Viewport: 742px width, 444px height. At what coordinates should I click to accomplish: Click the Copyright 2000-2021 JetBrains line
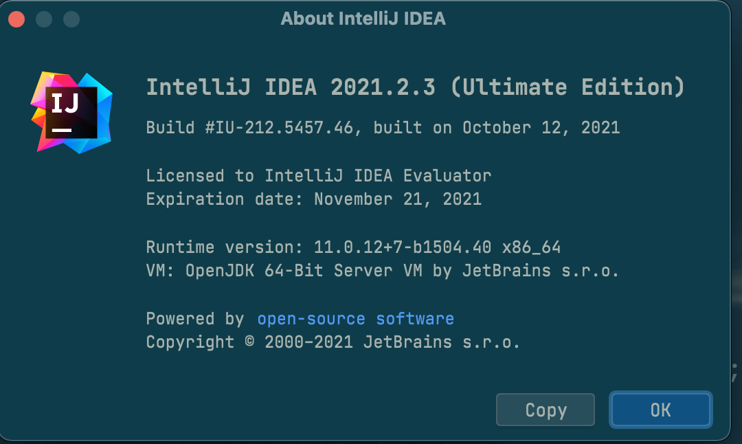pyautogui.click(x=333, y=342)
